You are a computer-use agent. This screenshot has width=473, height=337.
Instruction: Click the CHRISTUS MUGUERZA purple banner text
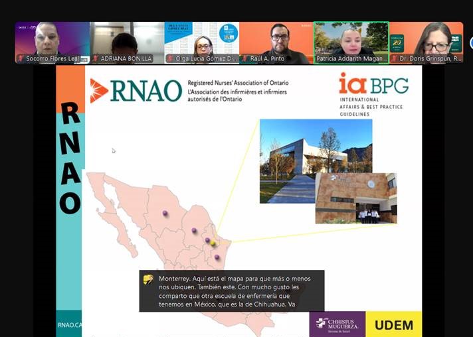click(x=343, y=324)
